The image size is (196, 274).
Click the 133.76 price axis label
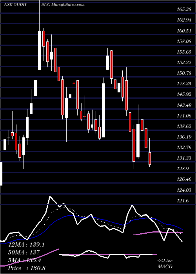point(184,148)
